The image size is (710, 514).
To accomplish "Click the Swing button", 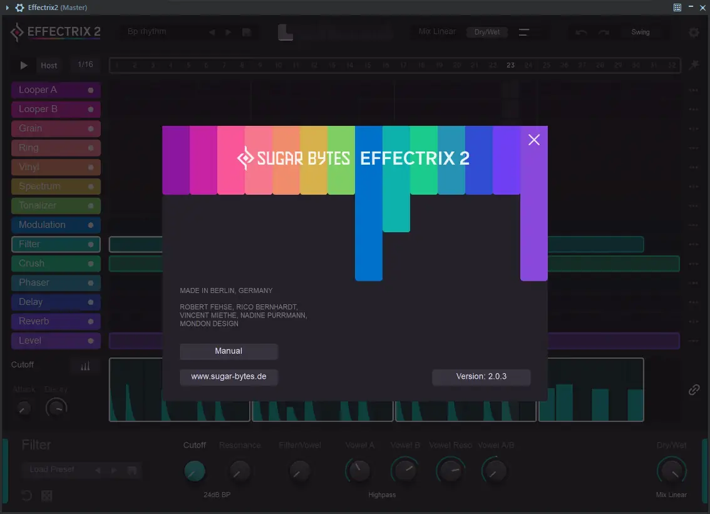I will point(641,32).
